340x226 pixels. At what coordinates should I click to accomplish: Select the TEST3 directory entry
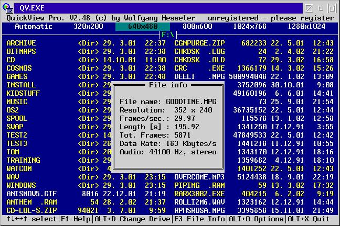coord(59,143)
